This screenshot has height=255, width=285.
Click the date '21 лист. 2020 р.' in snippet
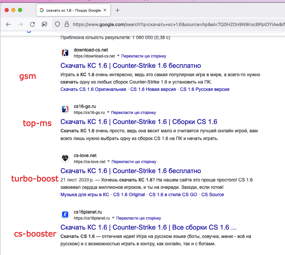click(x=77, y=180)
